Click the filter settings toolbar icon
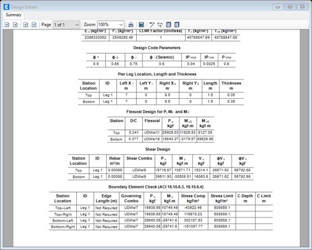Viewport: 312px width, 250px height. click(x=152, y=25)
